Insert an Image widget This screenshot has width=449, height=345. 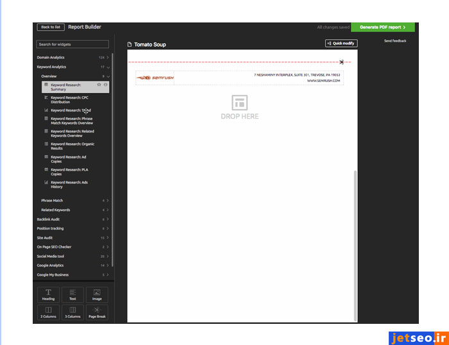point(97,294)
